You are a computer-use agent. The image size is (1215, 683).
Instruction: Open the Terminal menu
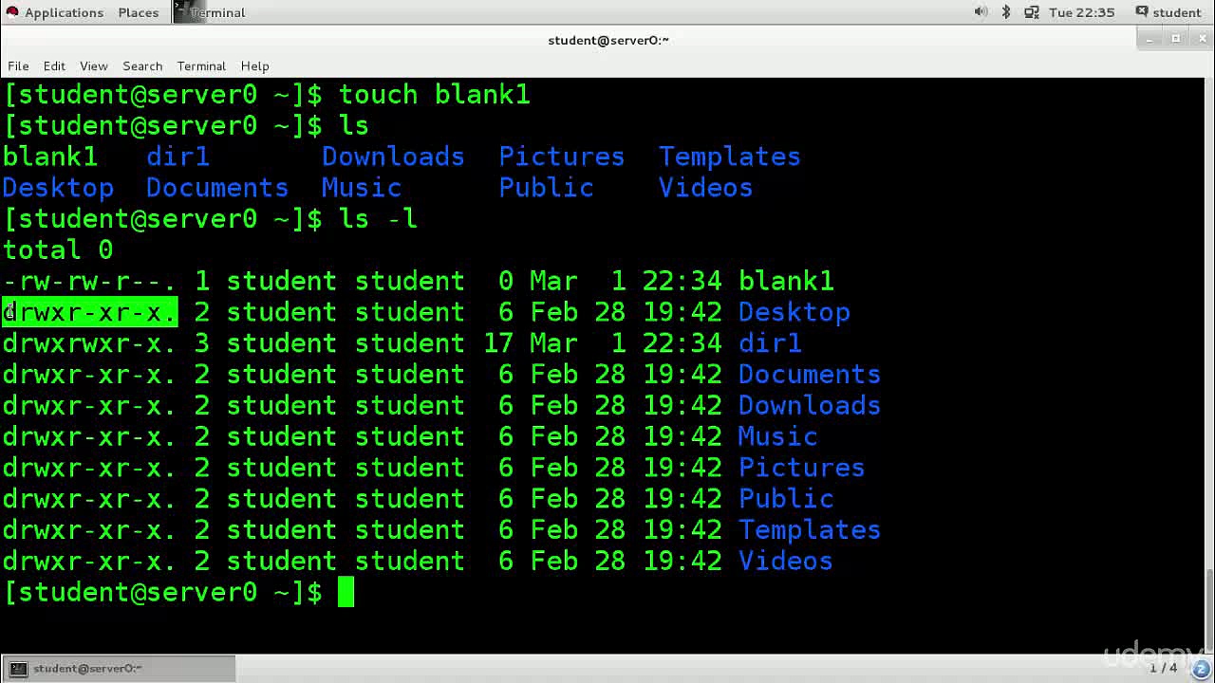point(201,65)
